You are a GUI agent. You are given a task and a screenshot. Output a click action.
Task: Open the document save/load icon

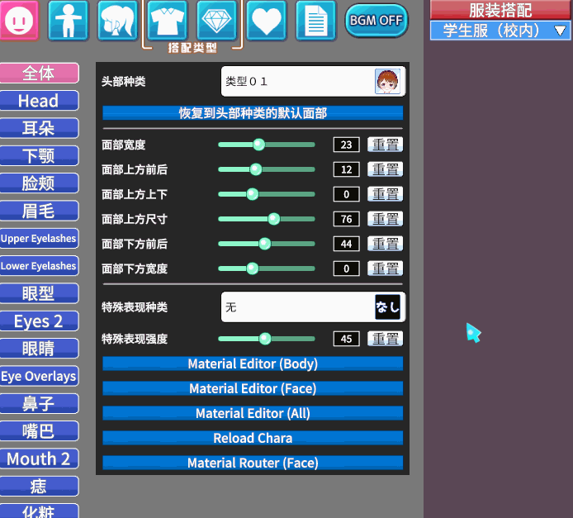(316, 20)
